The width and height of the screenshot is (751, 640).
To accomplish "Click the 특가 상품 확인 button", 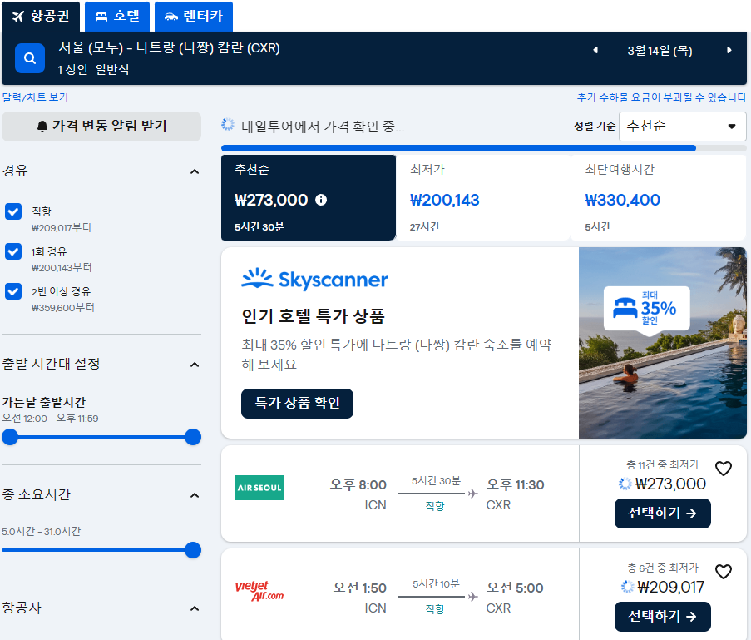I will (297, 403).
